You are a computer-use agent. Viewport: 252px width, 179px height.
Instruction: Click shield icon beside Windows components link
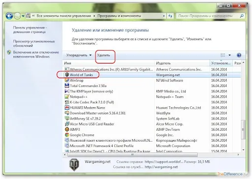(9, 53)
